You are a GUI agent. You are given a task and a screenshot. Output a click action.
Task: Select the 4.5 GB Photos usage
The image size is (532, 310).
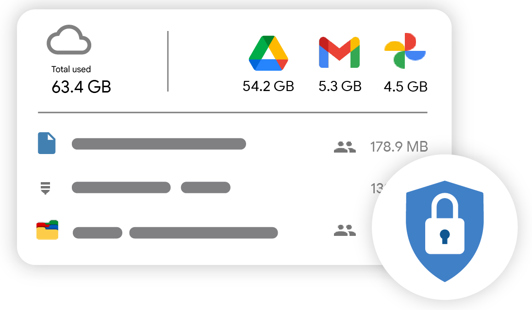405,87
